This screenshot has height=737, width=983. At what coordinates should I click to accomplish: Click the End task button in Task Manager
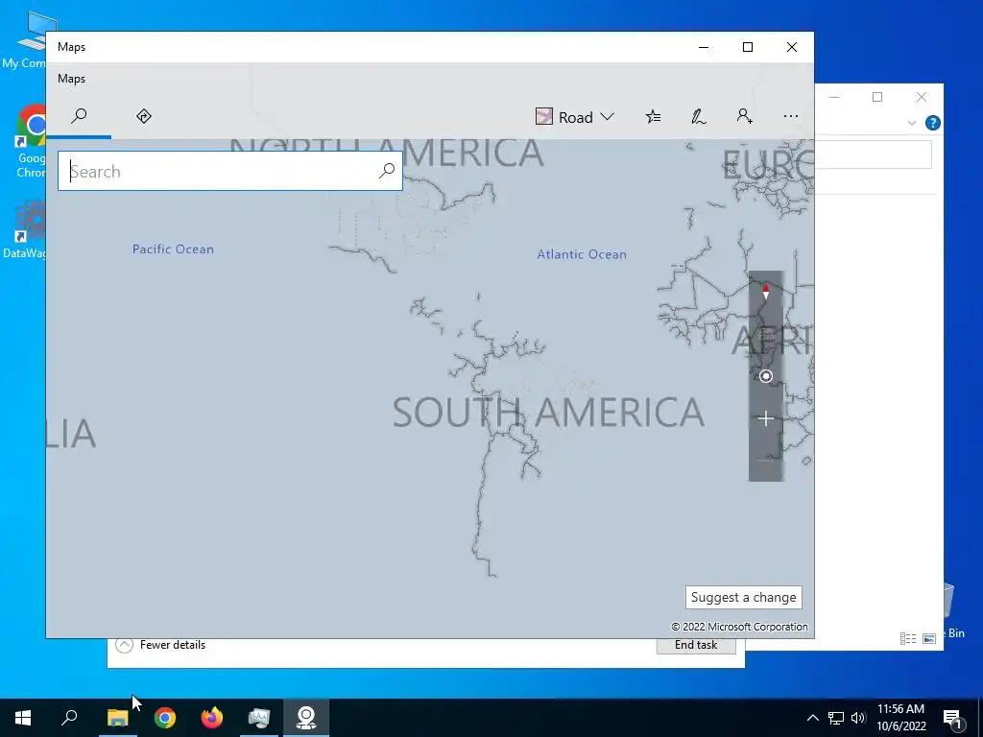(696, 646)
